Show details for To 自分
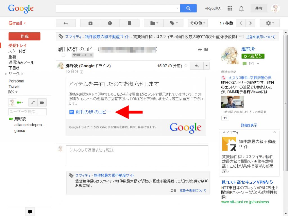 click(x=82, y=72)
